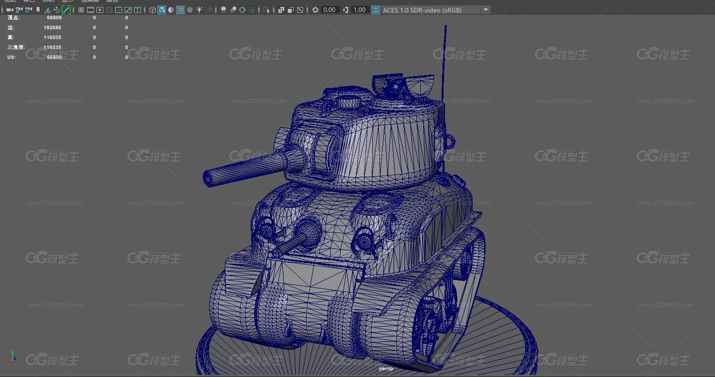Toggle the Safe Title icon
The width and height of the screenshot is (715, 377).
point(137,10)
